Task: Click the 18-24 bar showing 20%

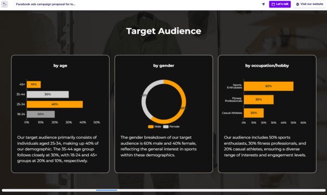Action: point(41,114)
